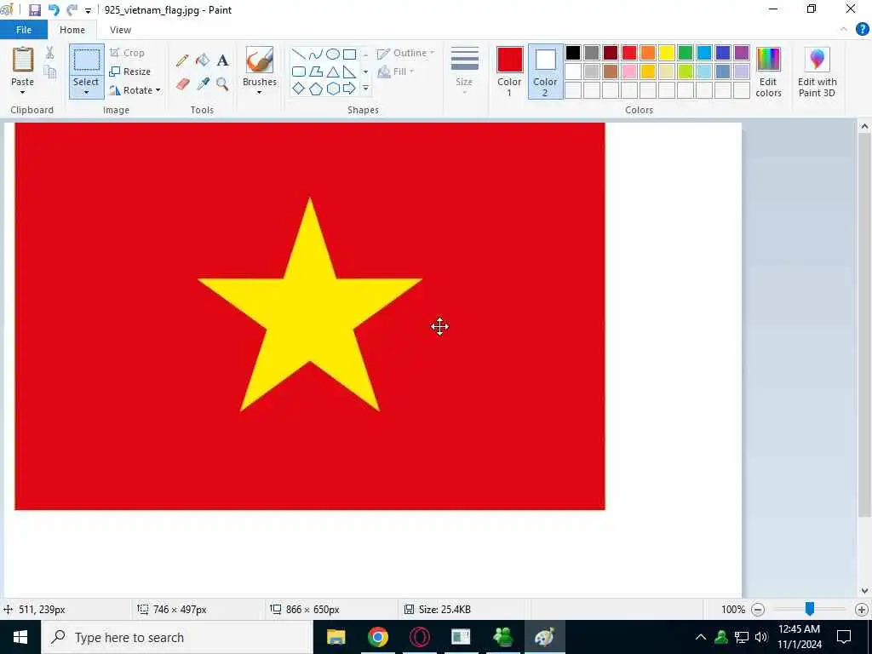Choose the Diamond shape
Viewport: 872px width, 654px height.
(x=299, y=89)
